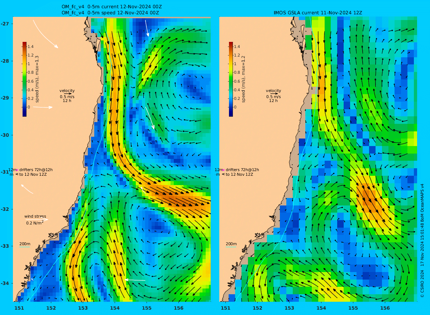The image size is (430, 315).
Task: Click the left map color scale bar
Action: 24,79
